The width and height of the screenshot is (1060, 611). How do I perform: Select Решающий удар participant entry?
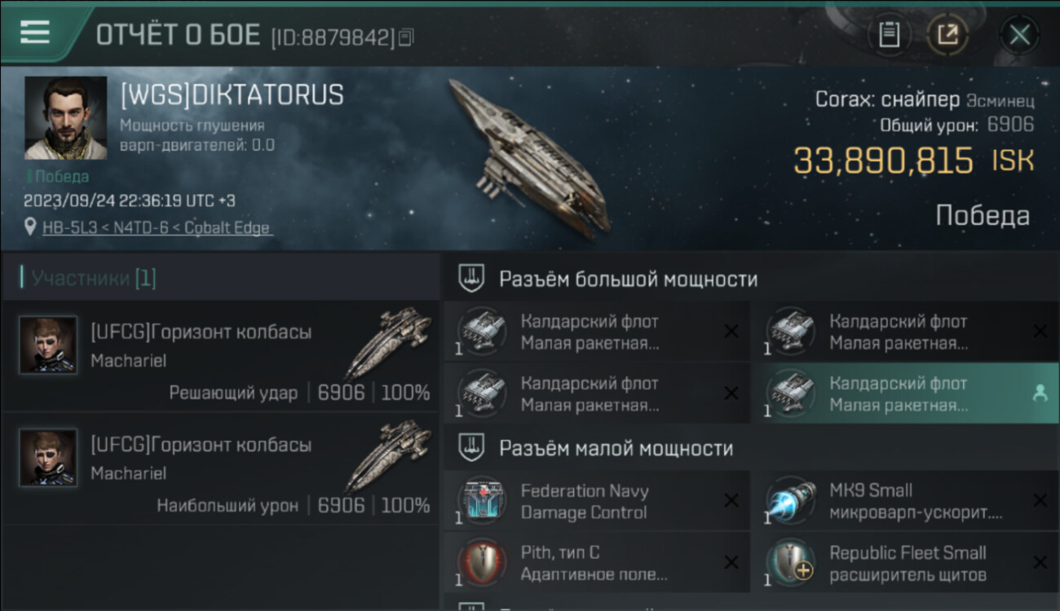coord(221,357)
